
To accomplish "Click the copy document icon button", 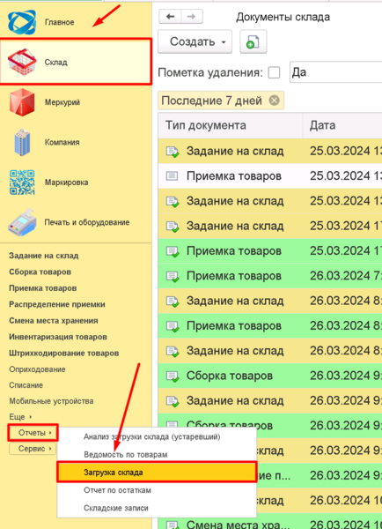I will click(253, 41).
